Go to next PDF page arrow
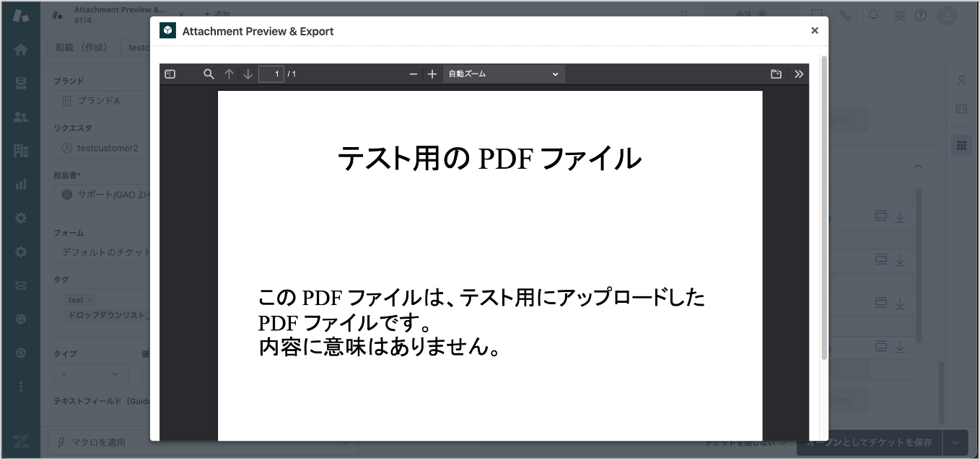 [248, 74]
